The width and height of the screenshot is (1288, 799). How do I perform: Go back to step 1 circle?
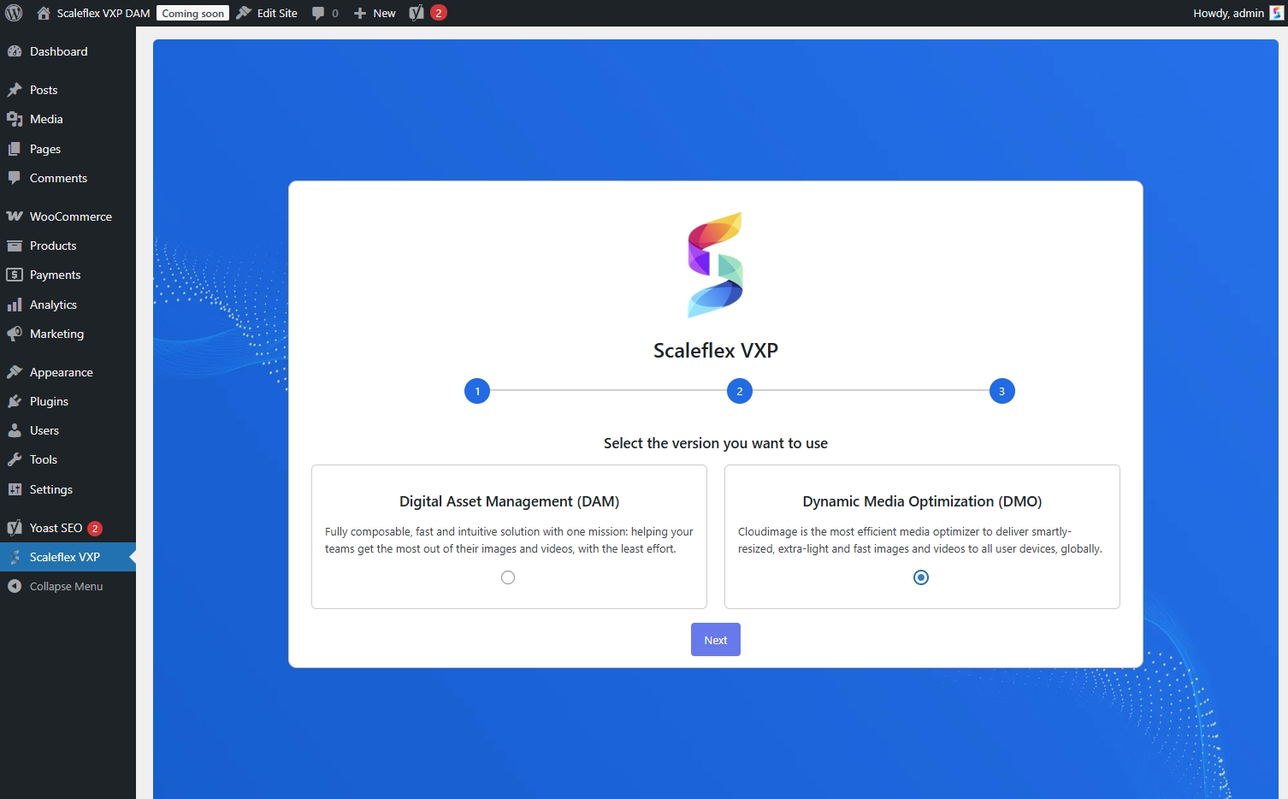pos(477,391)
